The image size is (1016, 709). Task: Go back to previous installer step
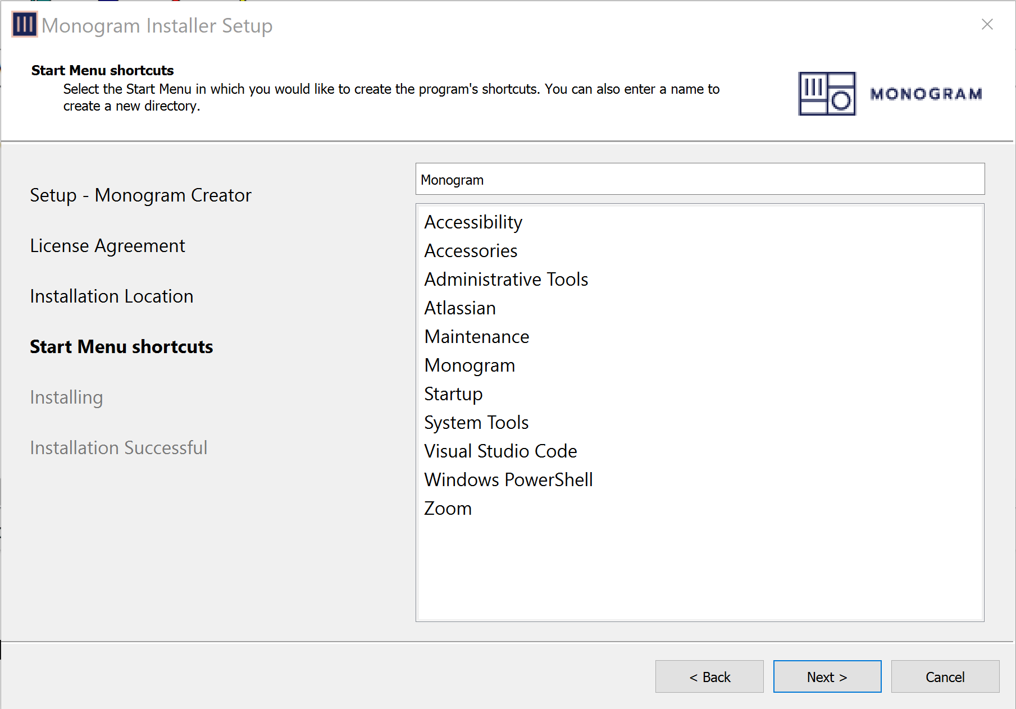pyautogui.click(x=709, y=677)
